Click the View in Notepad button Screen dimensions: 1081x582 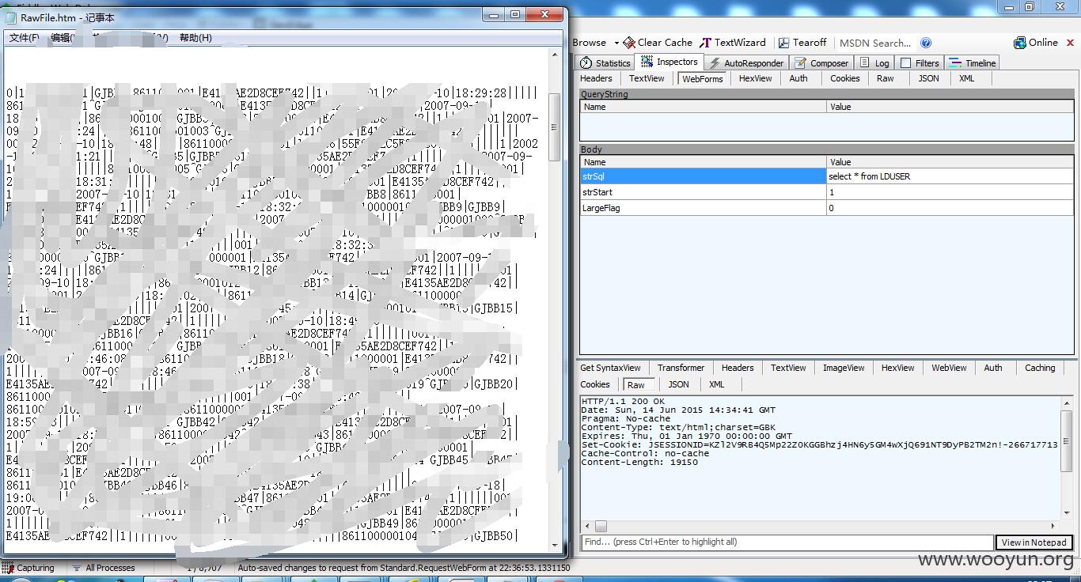pyautogui.click(x=1034, y=542)
